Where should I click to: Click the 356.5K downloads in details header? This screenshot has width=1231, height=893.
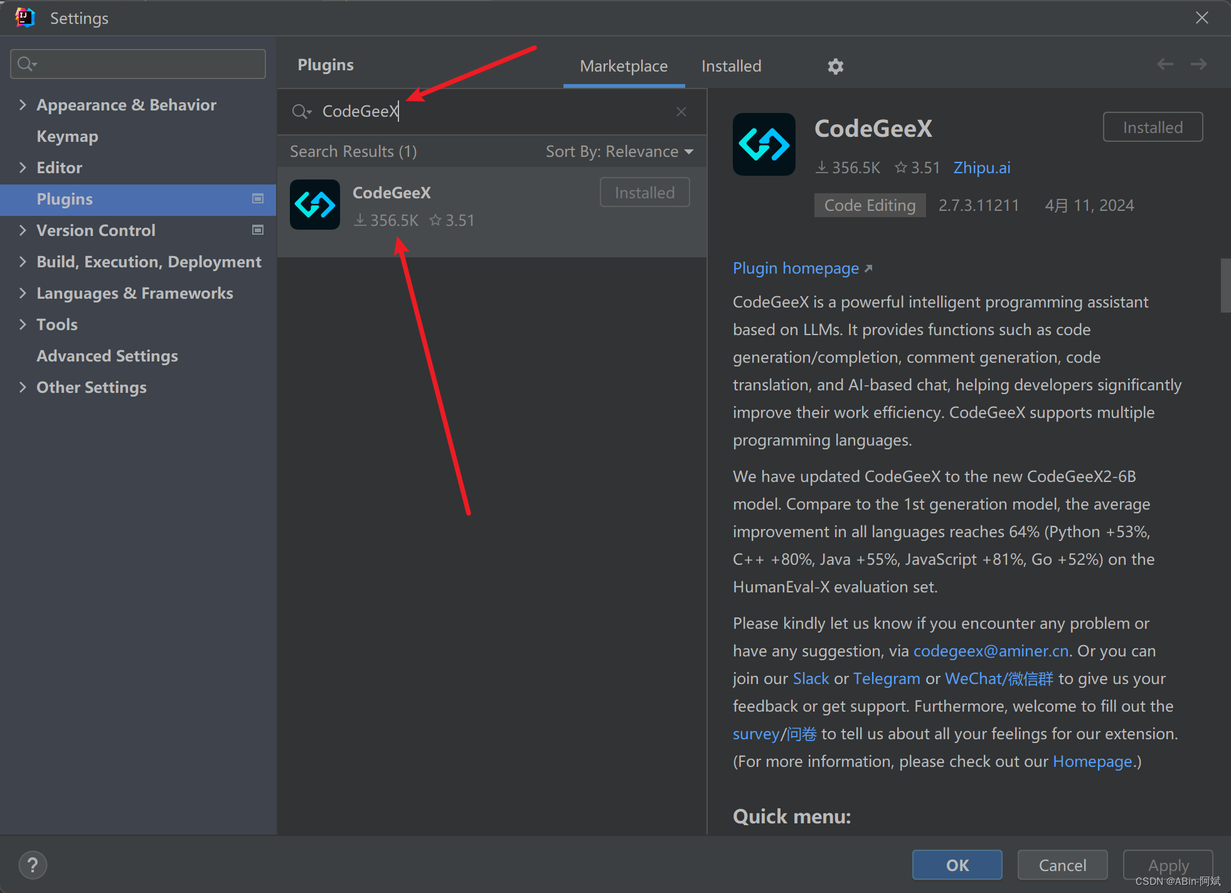tap(848, 168)
